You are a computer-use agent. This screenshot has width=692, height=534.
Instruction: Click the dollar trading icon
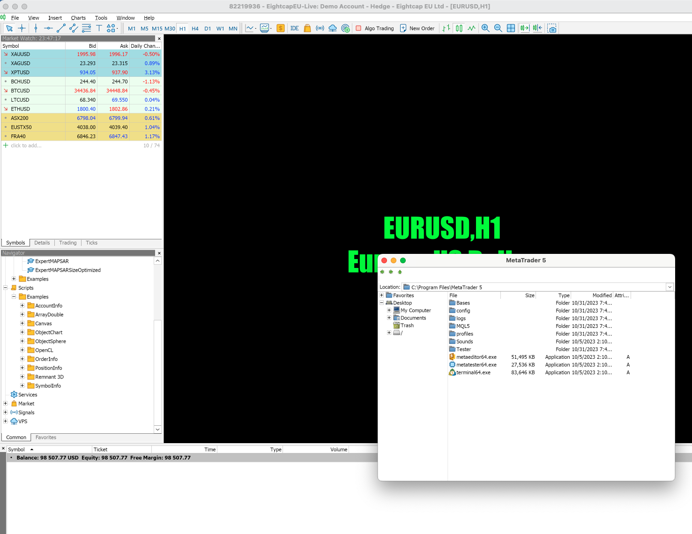[280, 29]
